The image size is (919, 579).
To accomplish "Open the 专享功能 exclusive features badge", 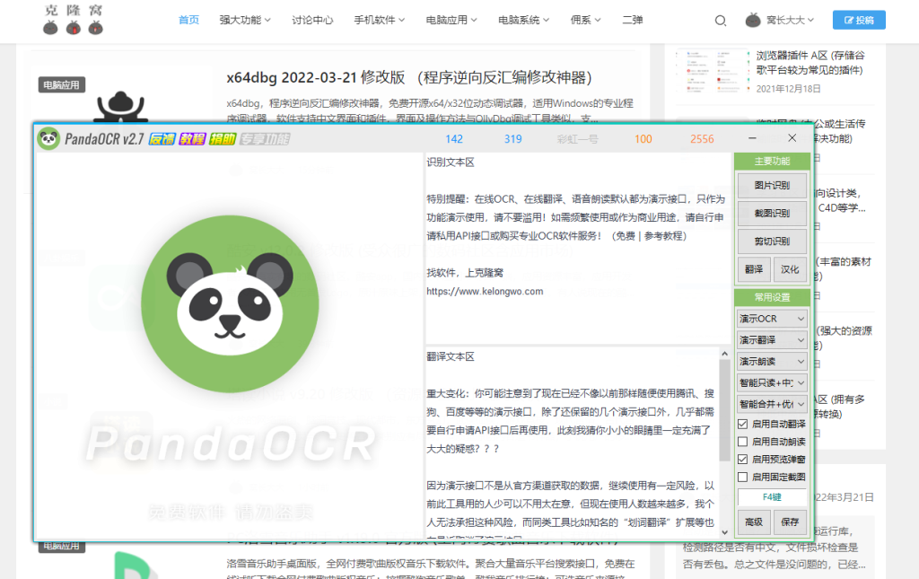I will (x=265, y=139).
